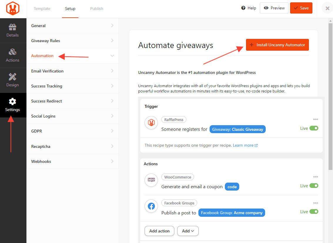
Task: Click 'Generate and email a coupon' text
Action: 192,187
